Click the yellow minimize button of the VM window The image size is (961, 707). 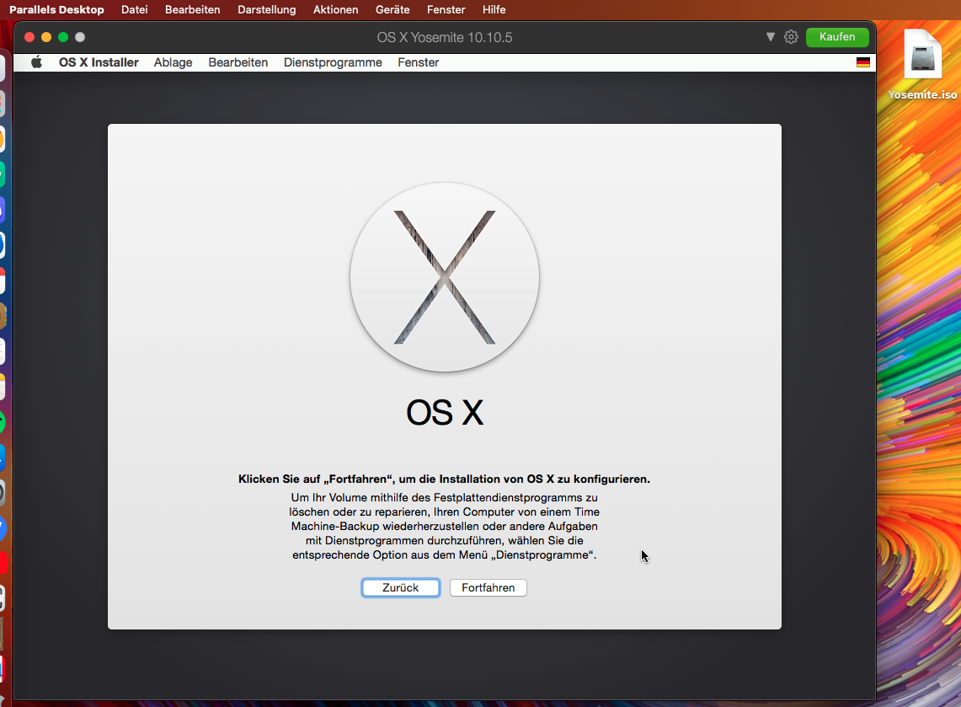46,37
